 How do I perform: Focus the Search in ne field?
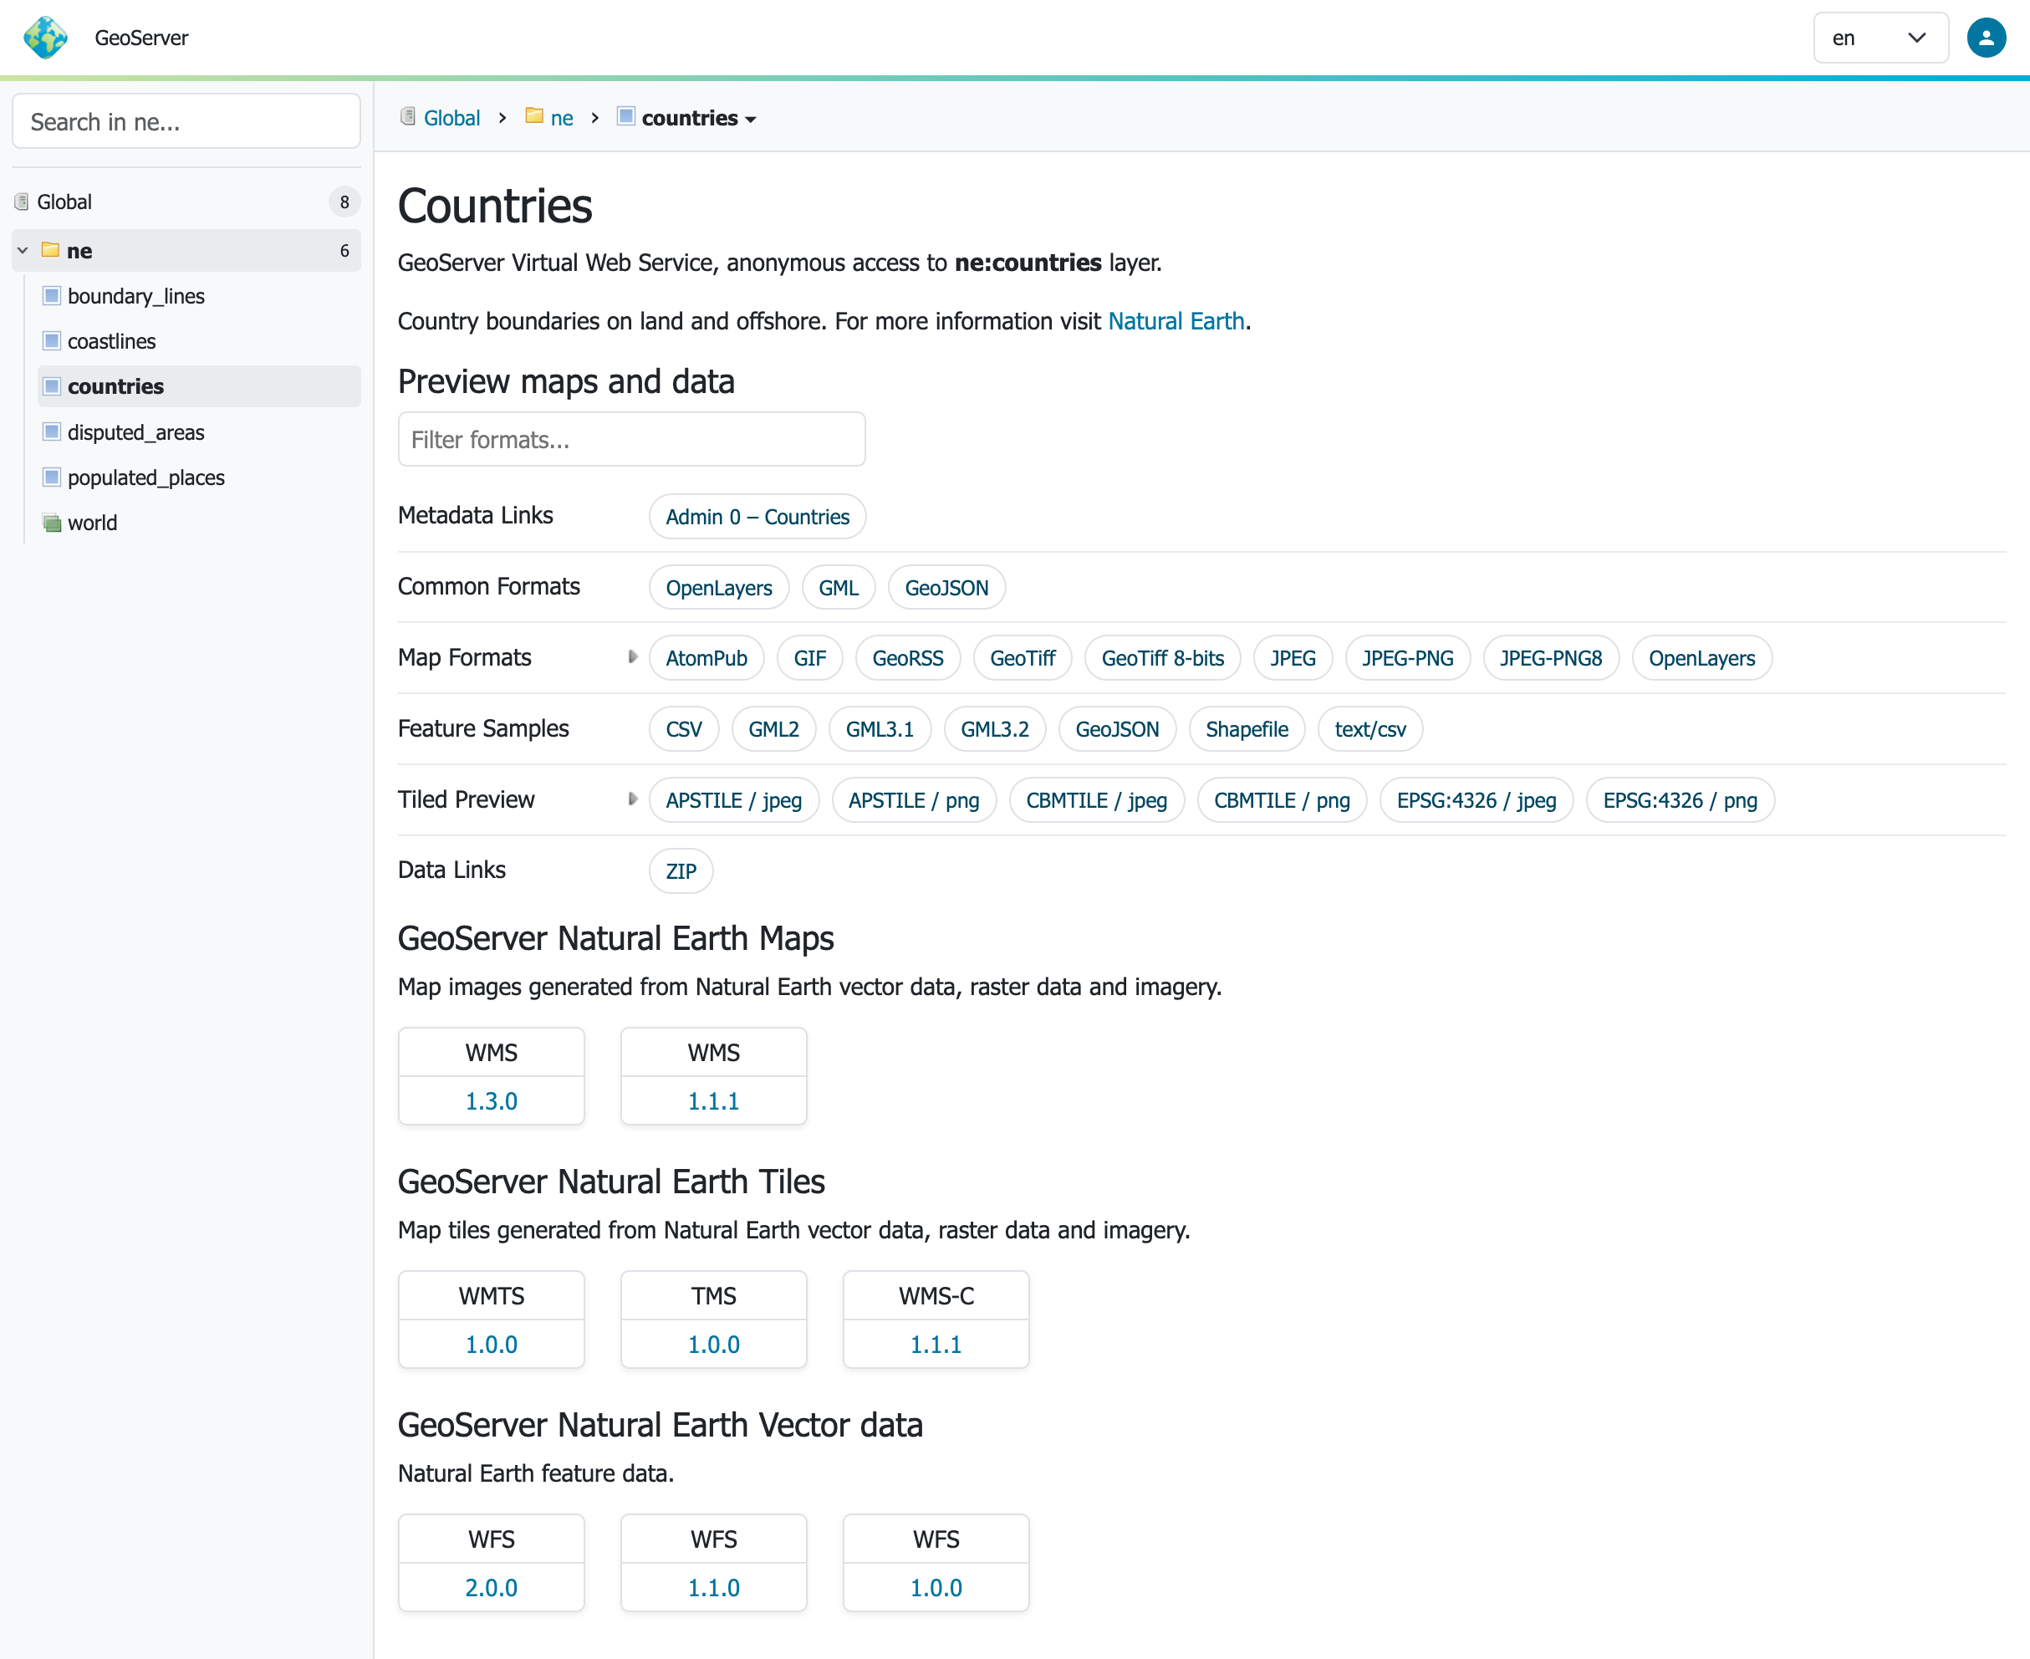[x=186, y=121]
